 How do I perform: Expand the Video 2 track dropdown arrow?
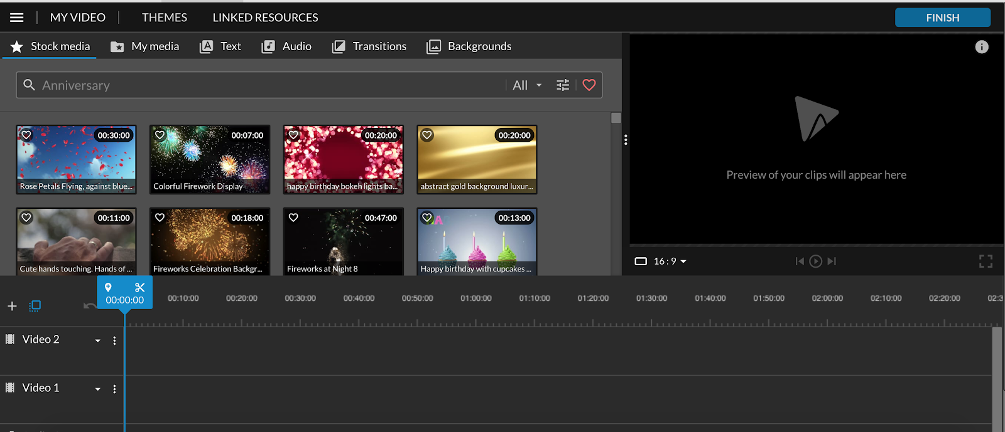tap(98, 341)
